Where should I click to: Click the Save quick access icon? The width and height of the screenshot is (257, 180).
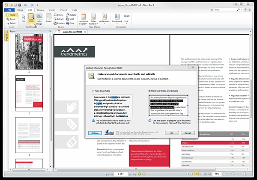15,5
